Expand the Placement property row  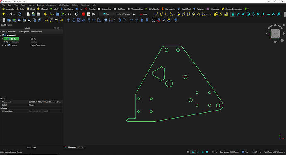pyautogui.click(x=1, y=102)
